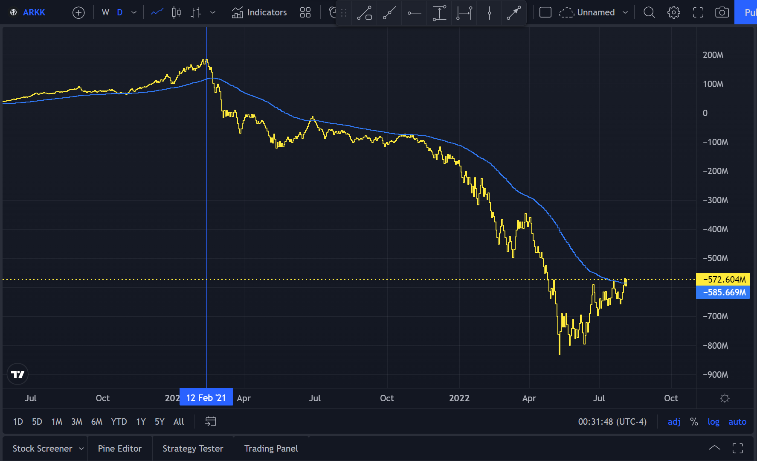Click the −900M price axis label
The image size is (757, 461).
pos(715,375)
